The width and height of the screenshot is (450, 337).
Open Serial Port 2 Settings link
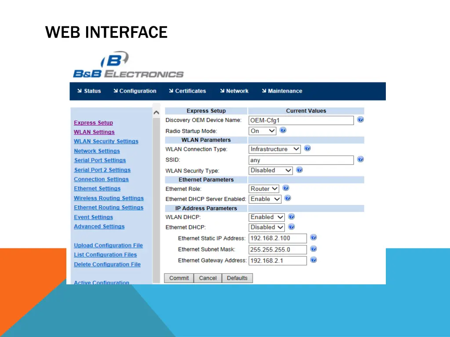[x=102, y=170]
